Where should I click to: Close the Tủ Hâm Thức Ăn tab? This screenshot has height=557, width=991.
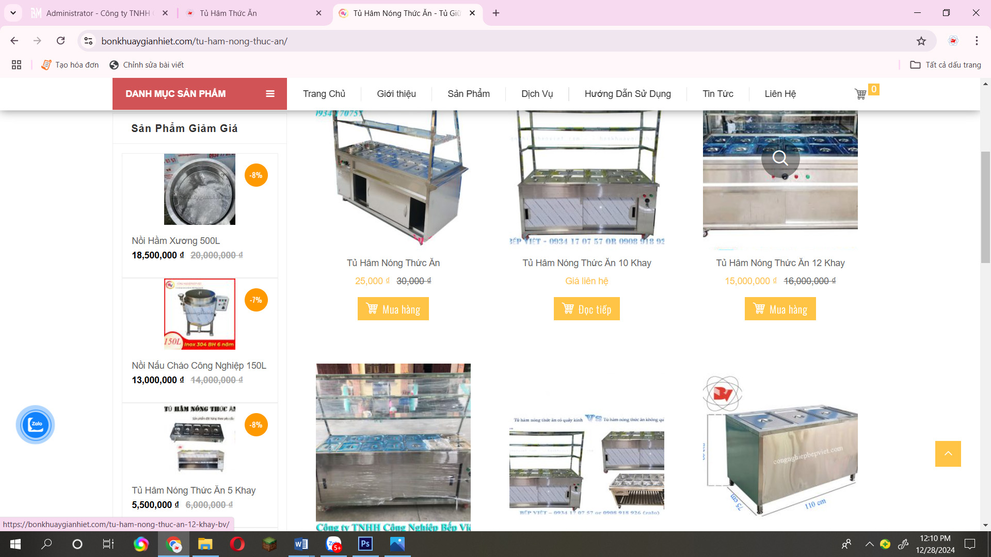point(318,13)
